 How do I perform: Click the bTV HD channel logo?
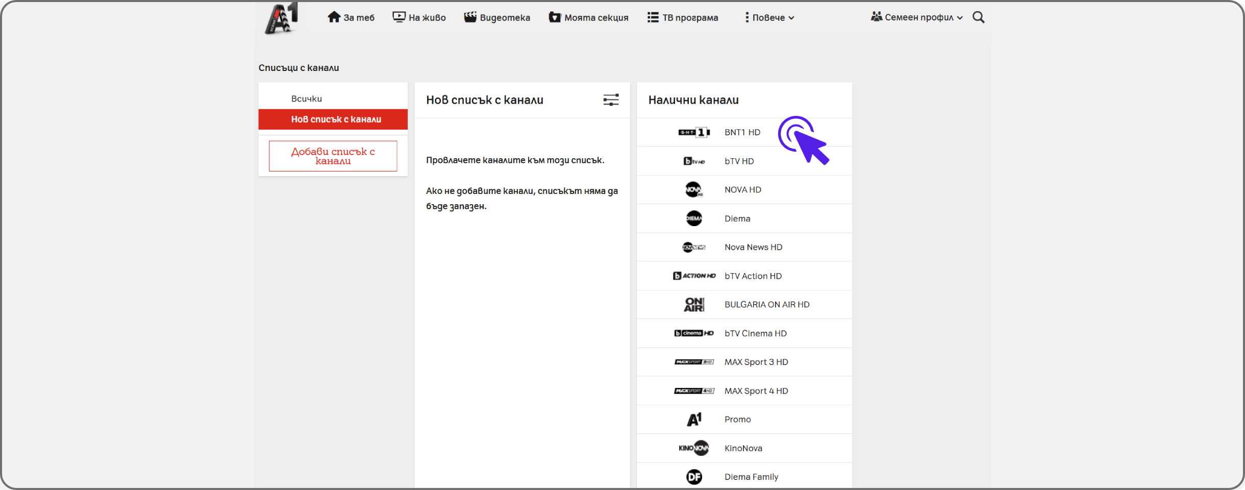pos(694,161)
